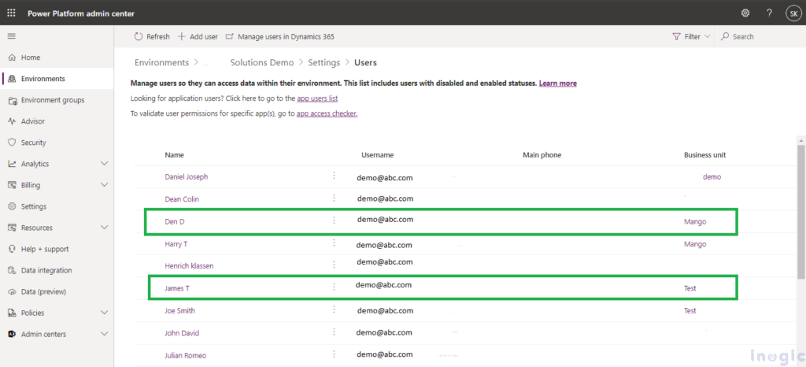Expand the Billing section in sidebar
The image size is (806, 367).
pos(105,185)
